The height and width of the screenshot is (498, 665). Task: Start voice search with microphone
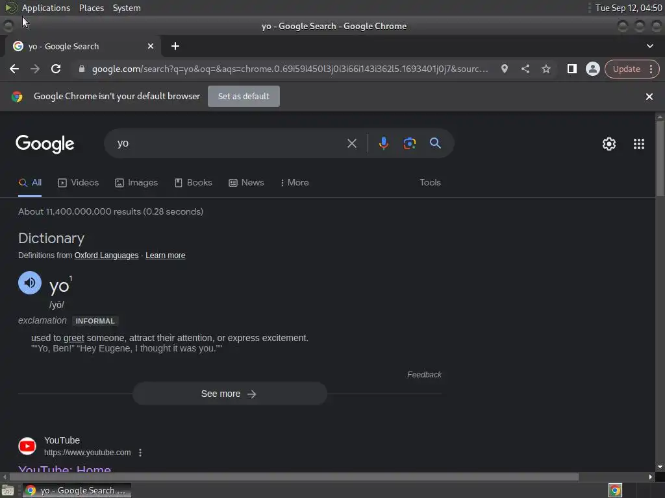point(383,143)
